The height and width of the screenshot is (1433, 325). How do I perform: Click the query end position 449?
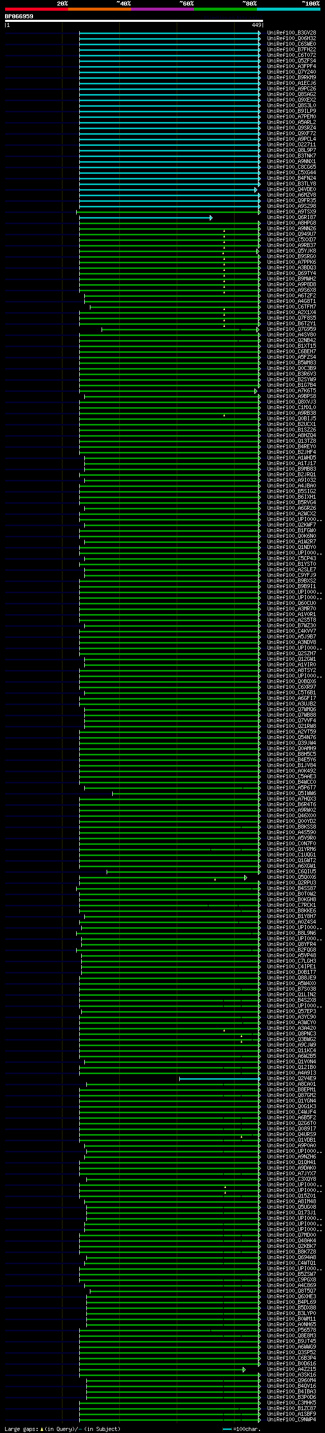click(256, 25)
